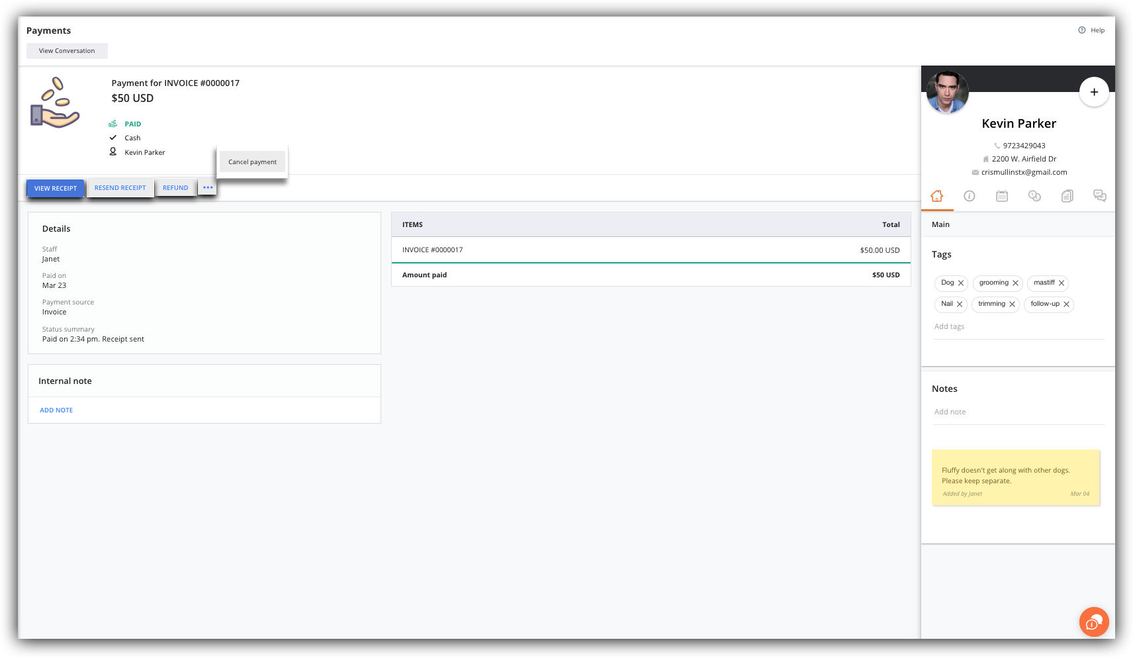Click the plus button on client card
The image size is (1133, 658).
1094,92
